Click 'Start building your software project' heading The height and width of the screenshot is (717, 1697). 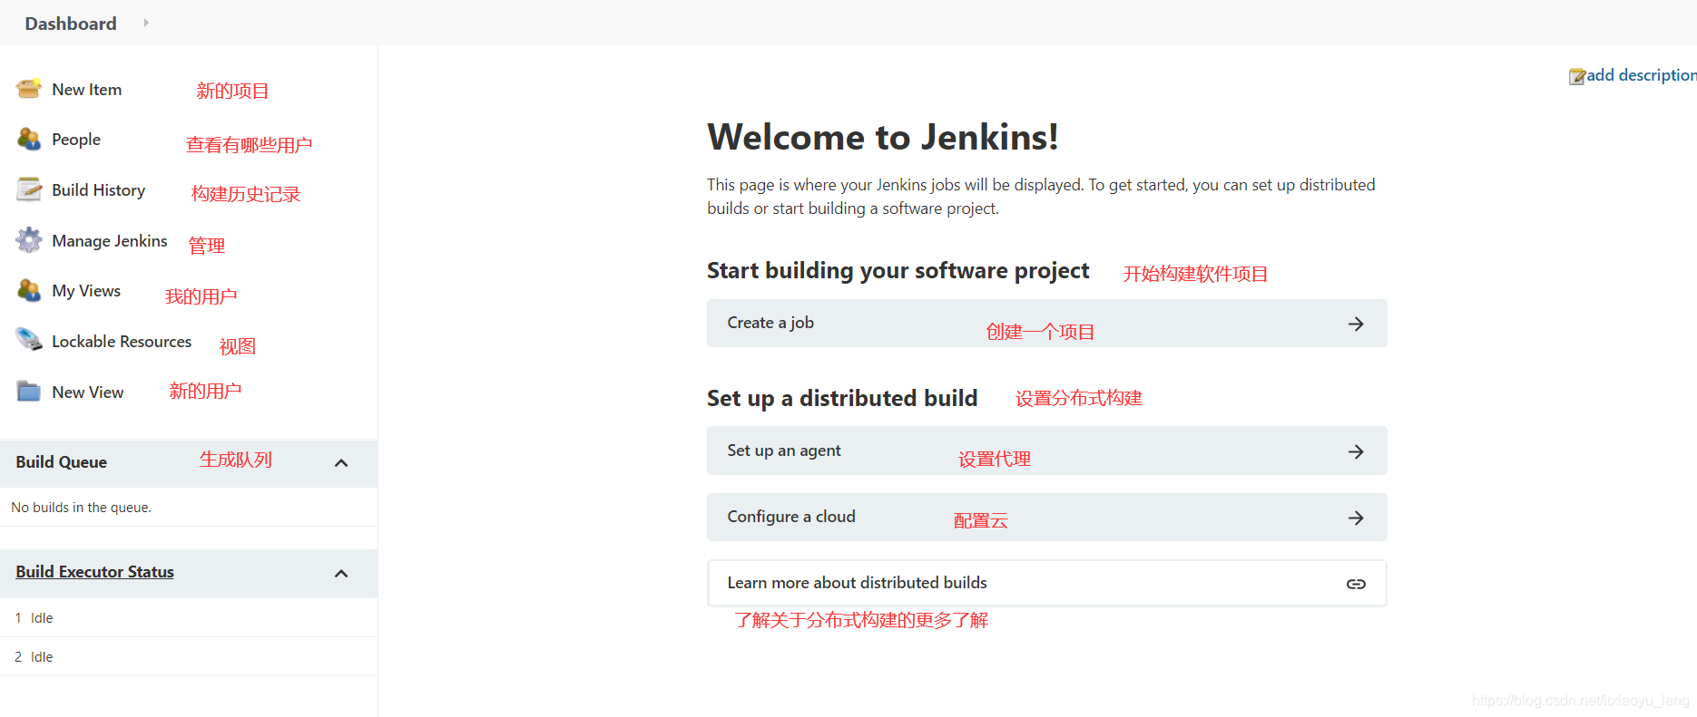point(898,271)
